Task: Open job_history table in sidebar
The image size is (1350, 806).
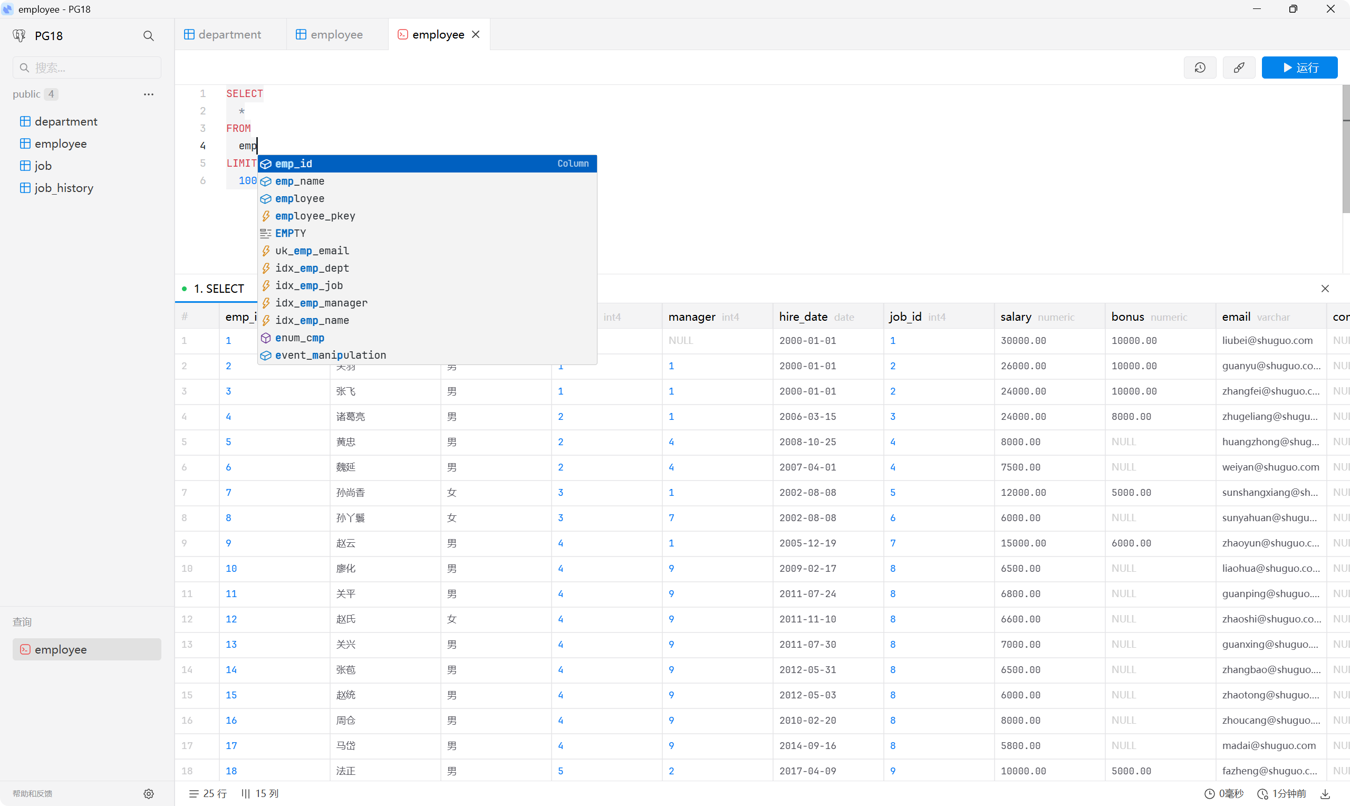Action: tap(63, 188)
